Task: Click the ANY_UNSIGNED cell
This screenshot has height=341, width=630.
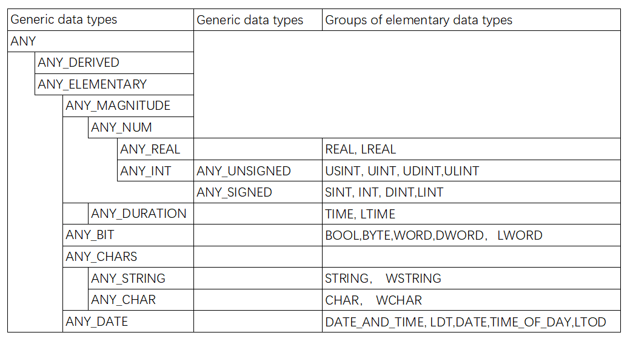Action: (244, 171)
